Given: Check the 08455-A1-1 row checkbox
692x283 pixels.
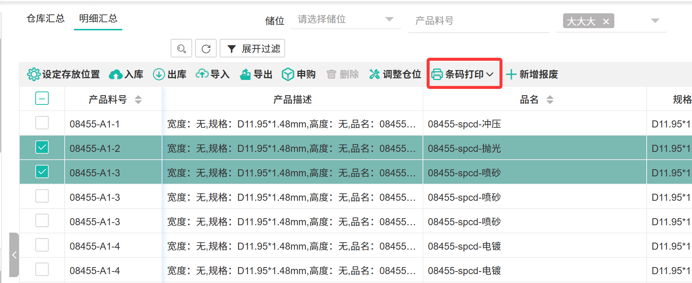Looking at the screenshot, I should (x=42, y=123).
